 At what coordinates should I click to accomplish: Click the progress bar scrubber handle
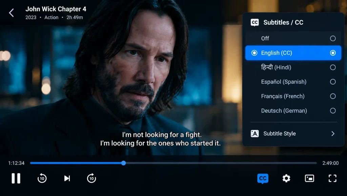(x=123, y=163)
